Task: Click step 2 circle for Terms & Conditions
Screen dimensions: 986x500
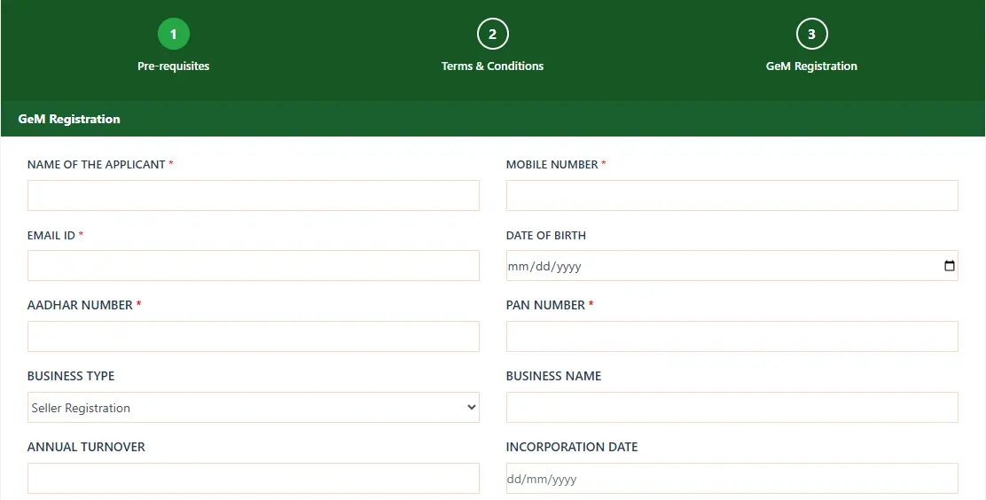Action: click(x=492, y=34)
